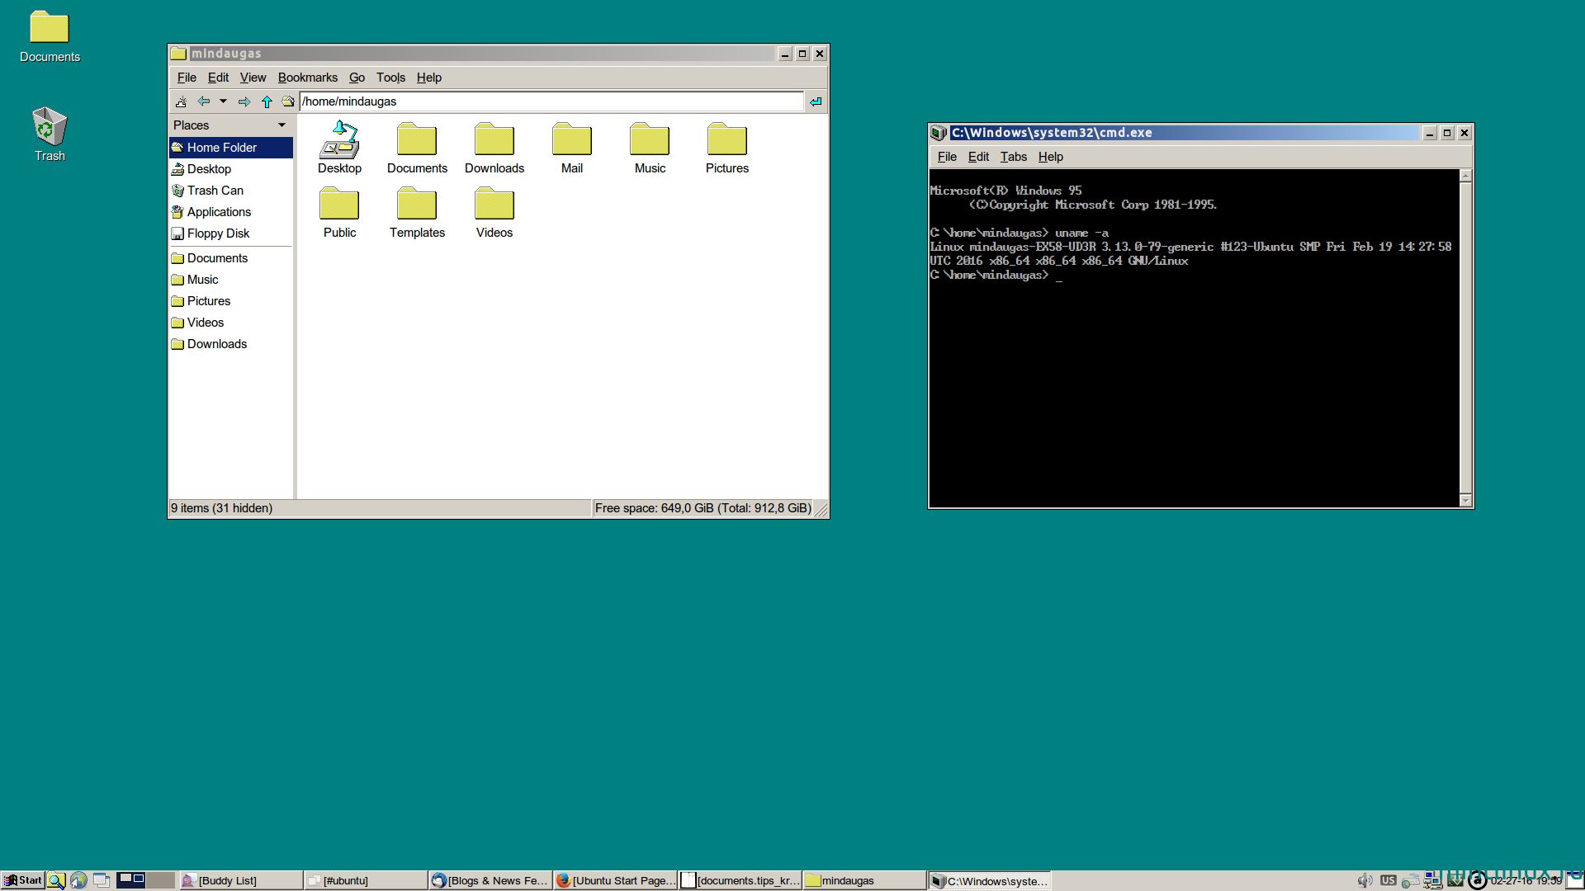Switch to Buddy List taskbar window
This screenshot has height=891, width=1585.
coord(241,880)
